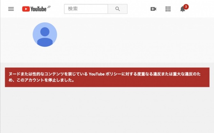
Task: Click the word YouTube in the banner message
Action: (x=97, y=74)
